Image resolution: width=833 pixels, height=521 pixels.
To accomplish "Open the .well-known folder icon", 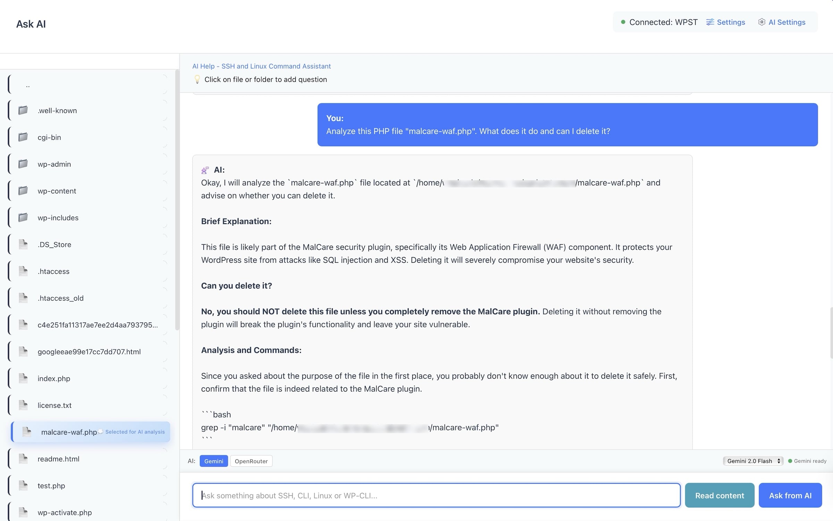I will [x=23, y=110].
